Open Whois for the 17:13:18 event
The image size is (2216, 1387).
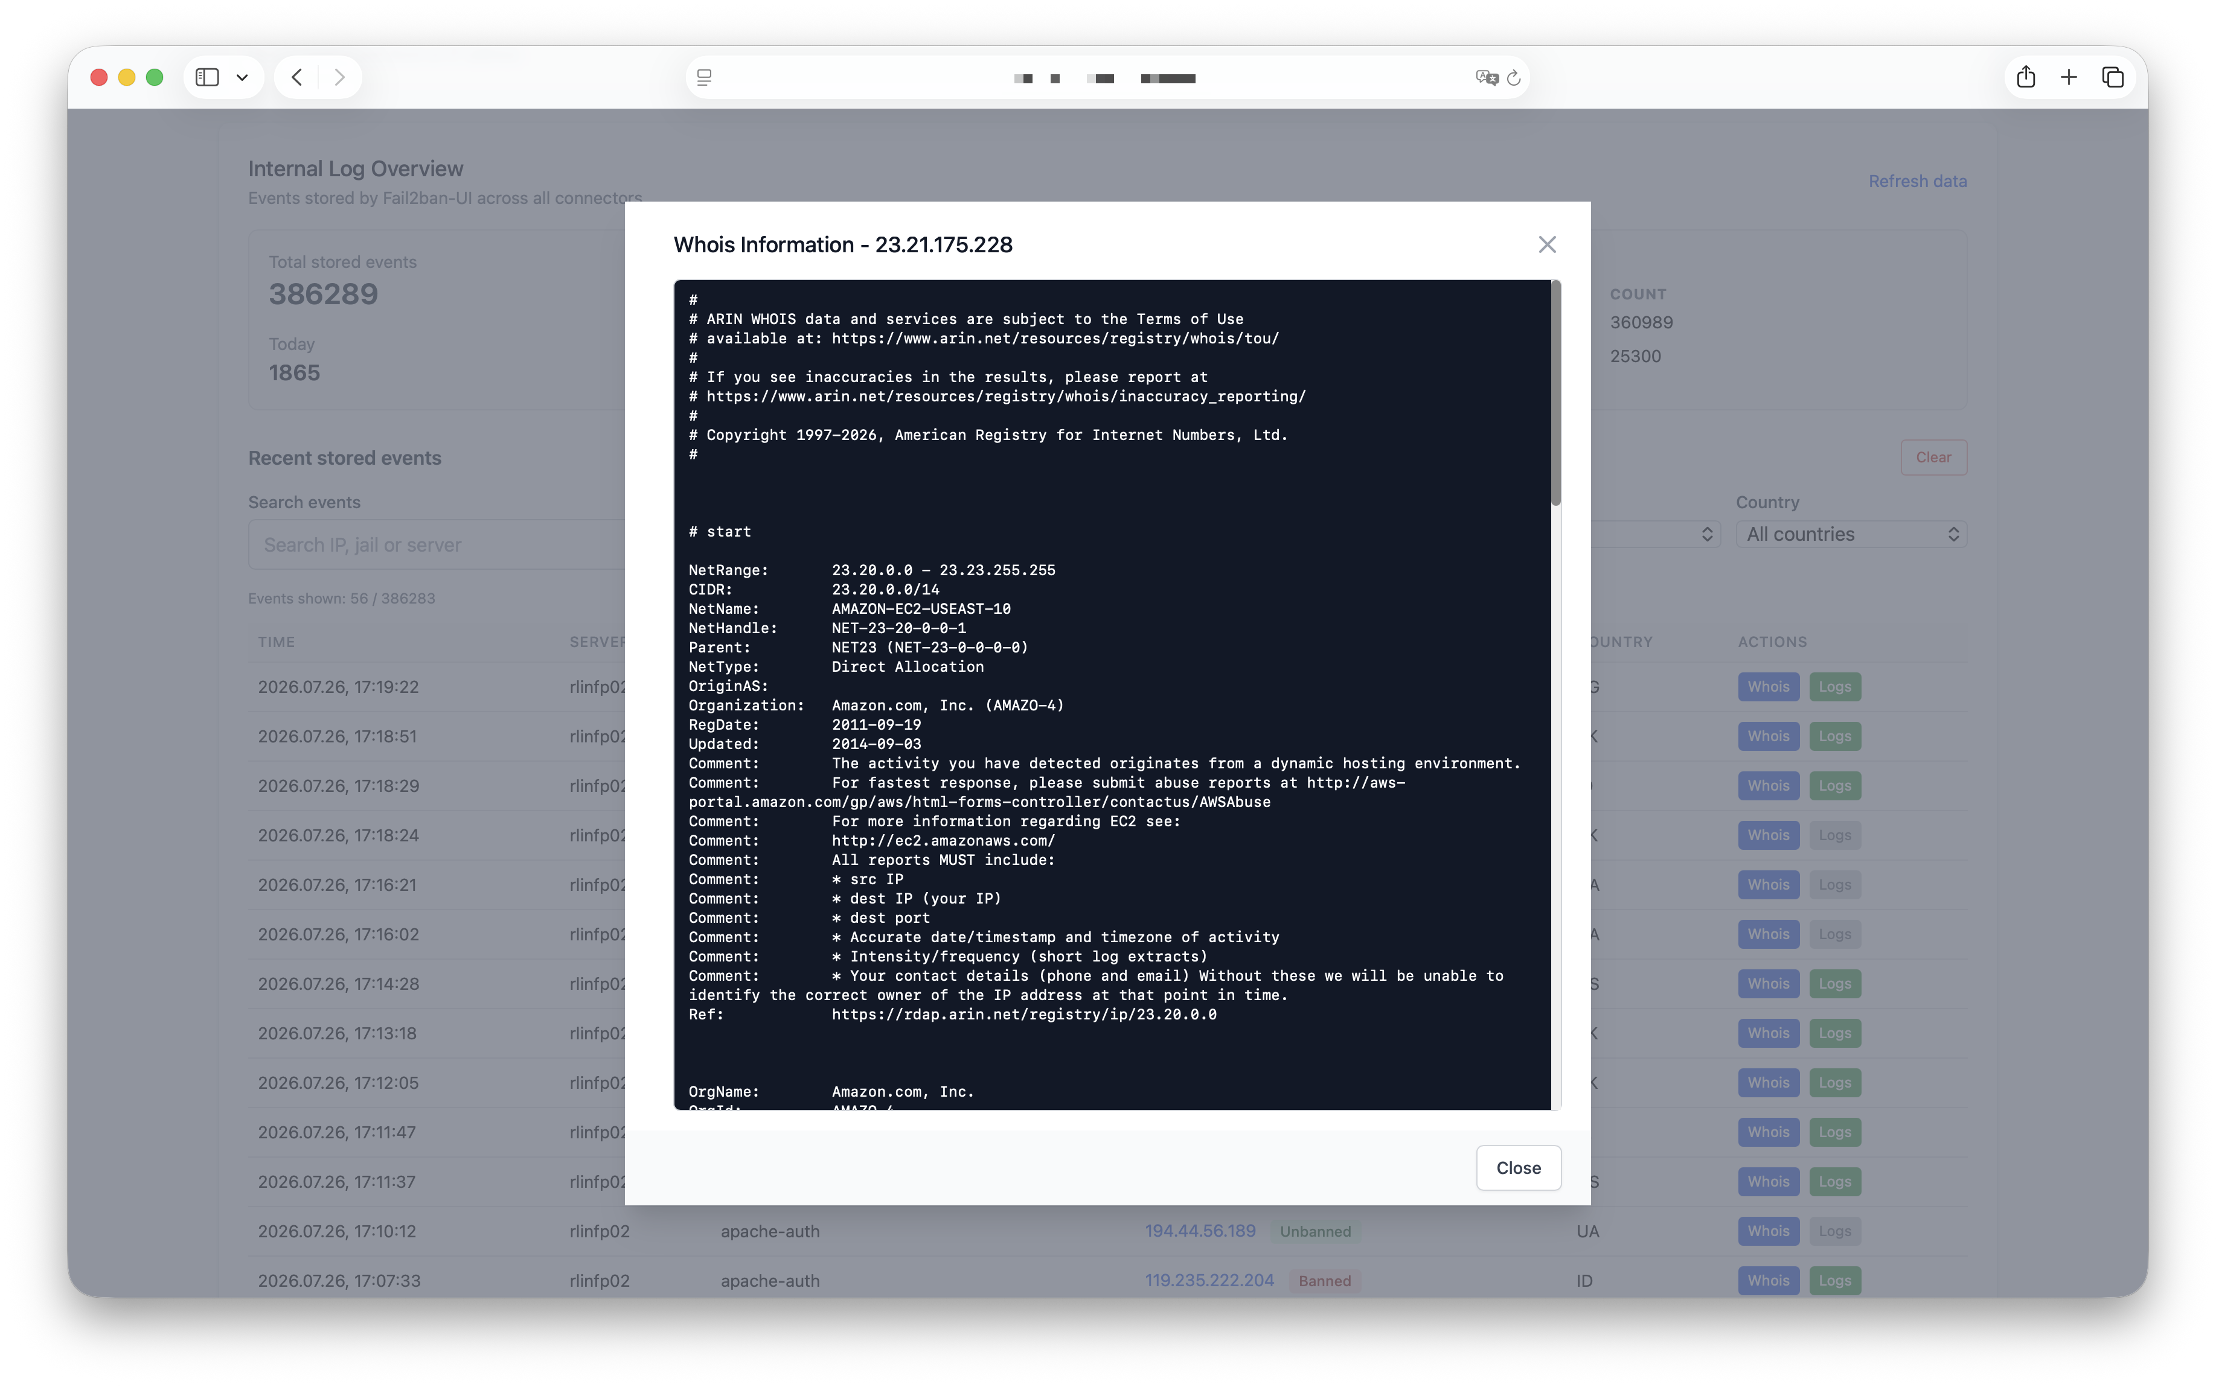1768,1033
